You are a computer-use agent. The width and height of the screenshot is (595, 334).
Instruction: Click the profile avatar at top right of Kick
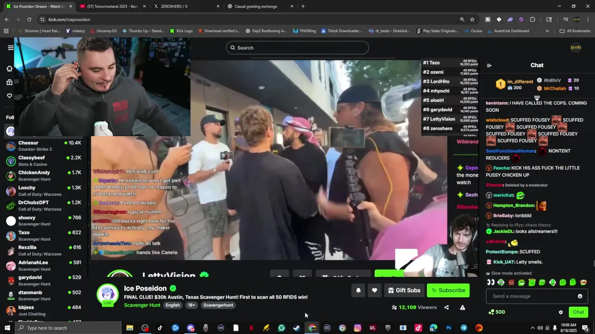tap(576, 47)
